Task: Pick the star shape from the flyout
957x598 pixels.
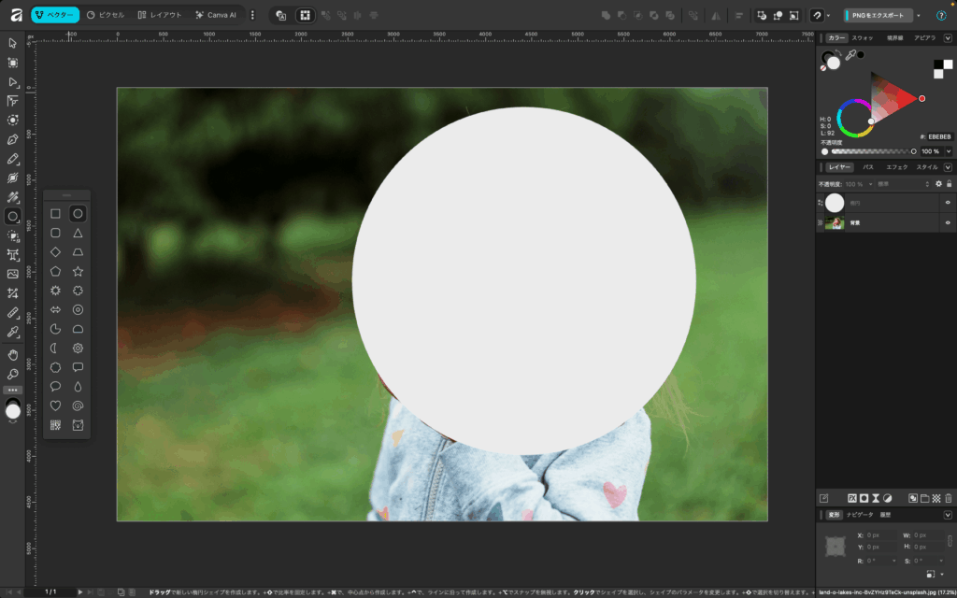Action: tap(79, 271)
